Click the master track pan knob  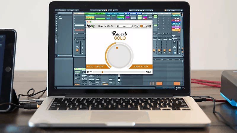pyautogui.click(x=174, y=47)
